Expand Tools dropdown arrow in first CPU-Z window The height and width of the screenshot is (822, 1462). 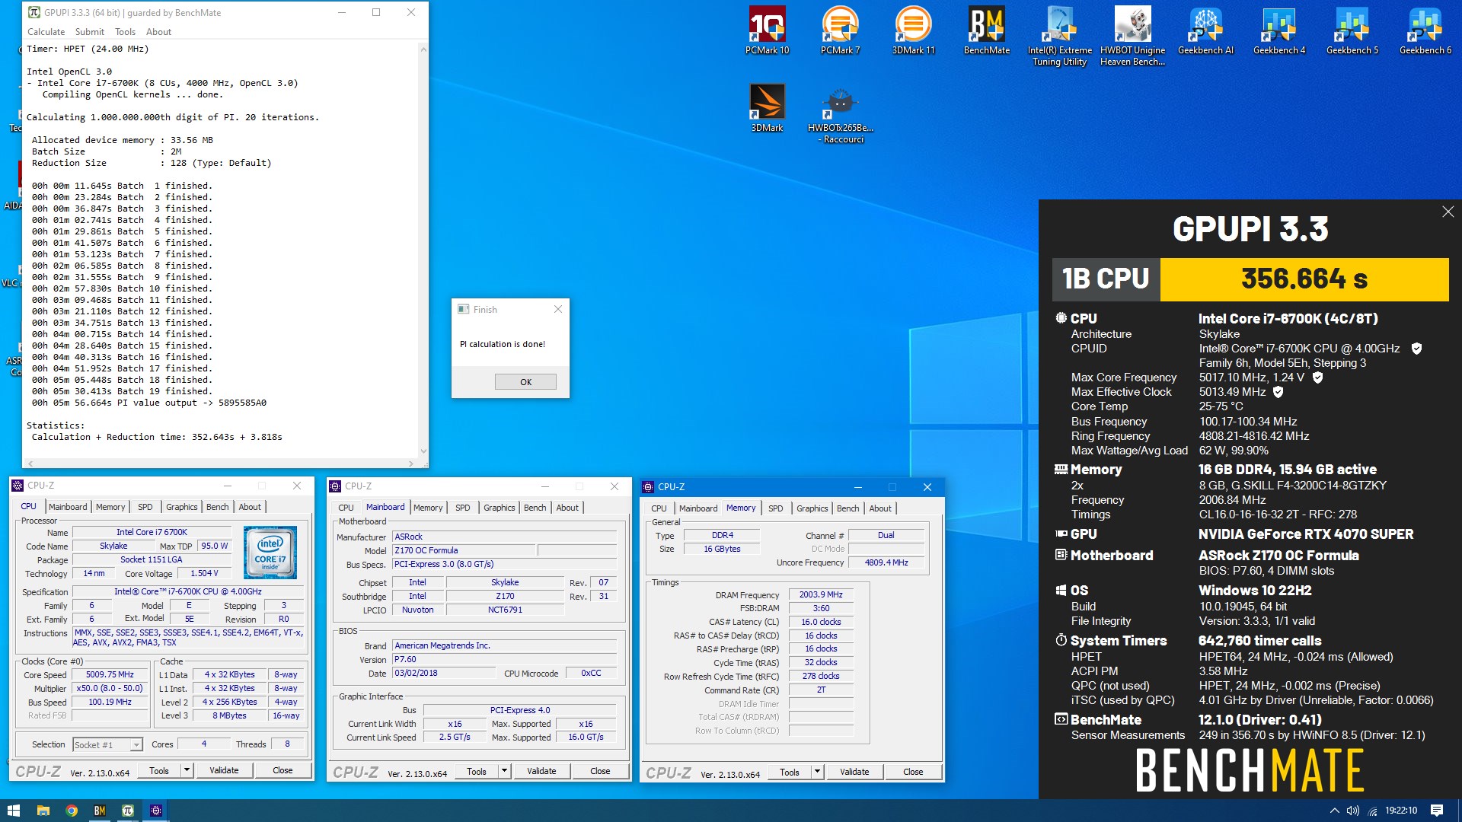click(x=187, y=770)
